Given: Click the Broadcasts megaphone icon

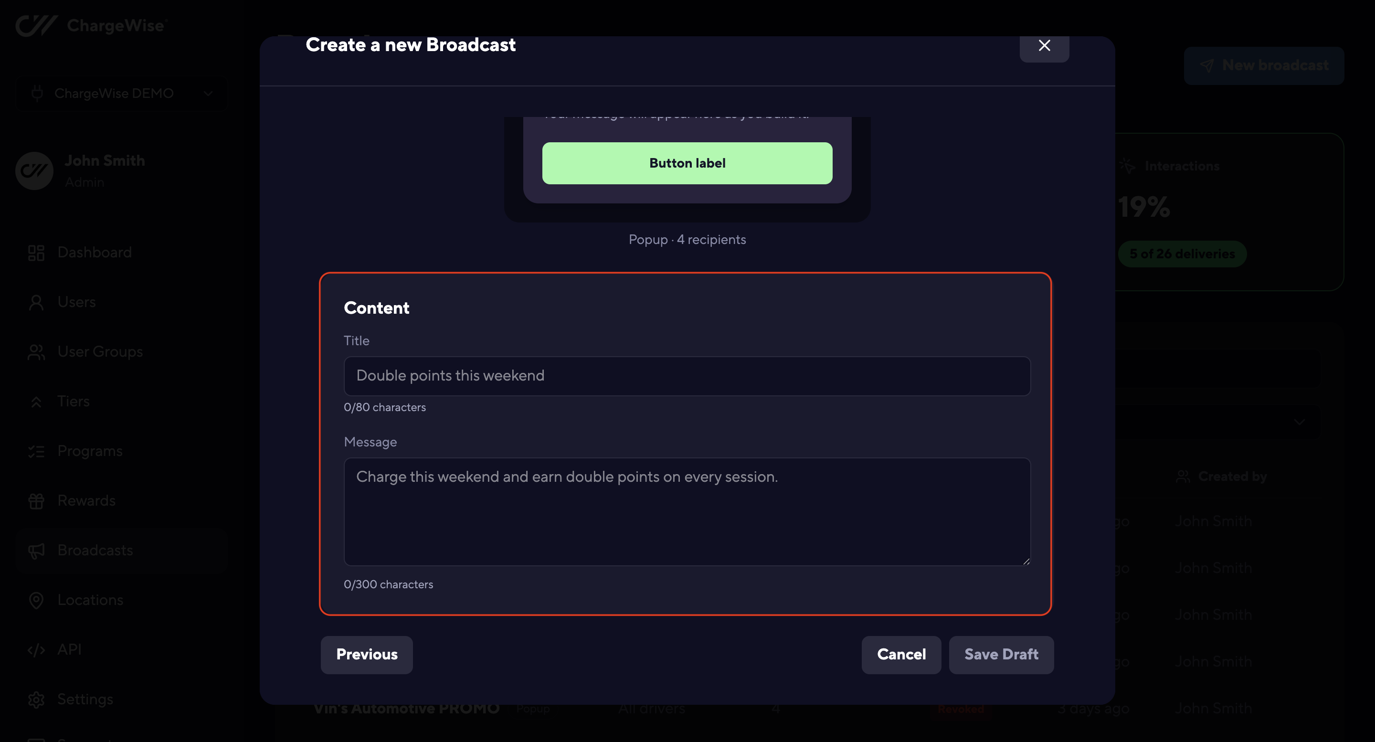Looking at the screenshot, I should [x=36, y=551].
